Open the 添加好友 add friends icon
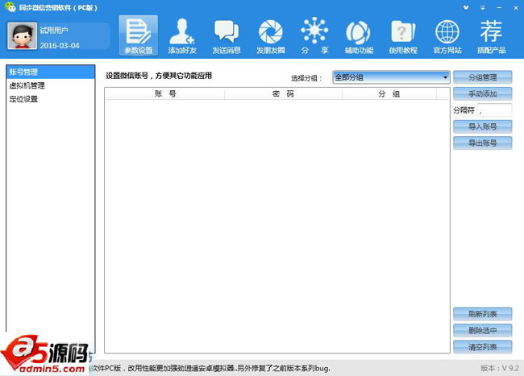Image resolution: width=524 pixels, height=376 pixels. click(182, 35)
